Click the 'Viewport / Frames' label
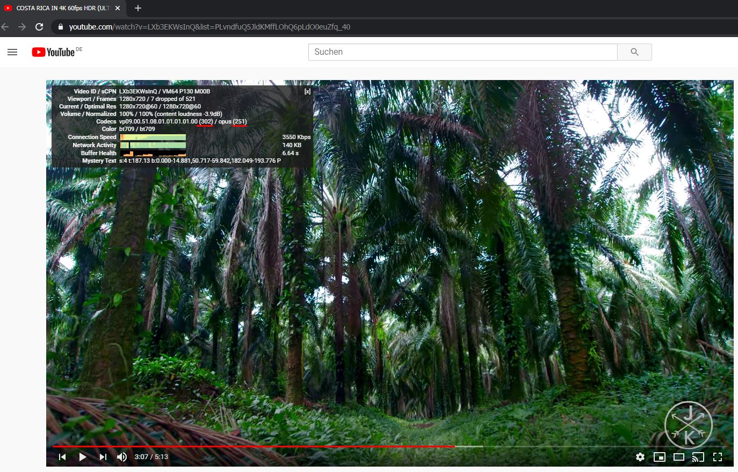The height and width of the screenshot is (472, 738). tap(92, 99)
